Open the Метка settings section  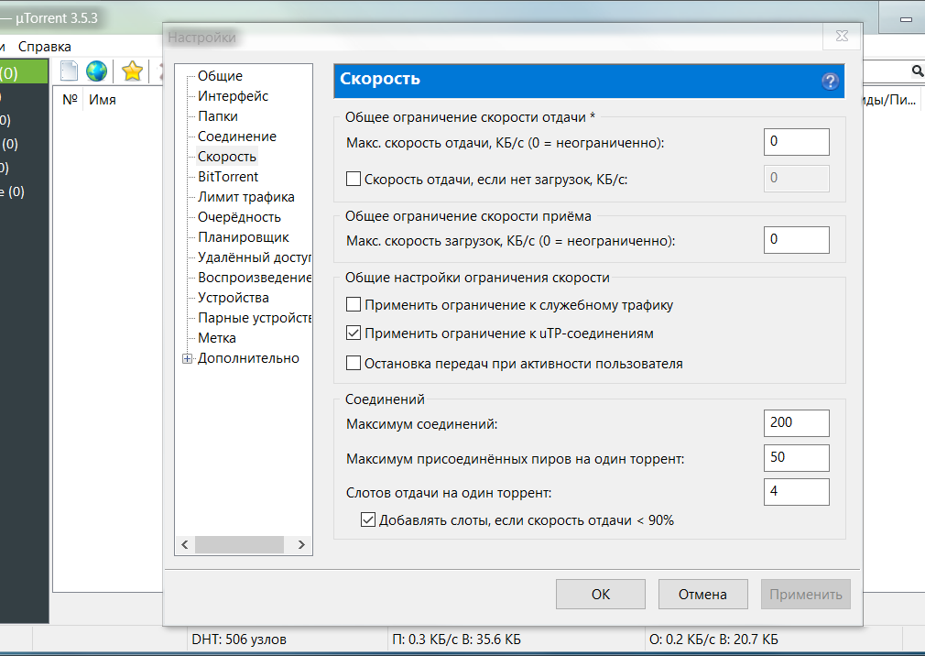pos(217,338)
